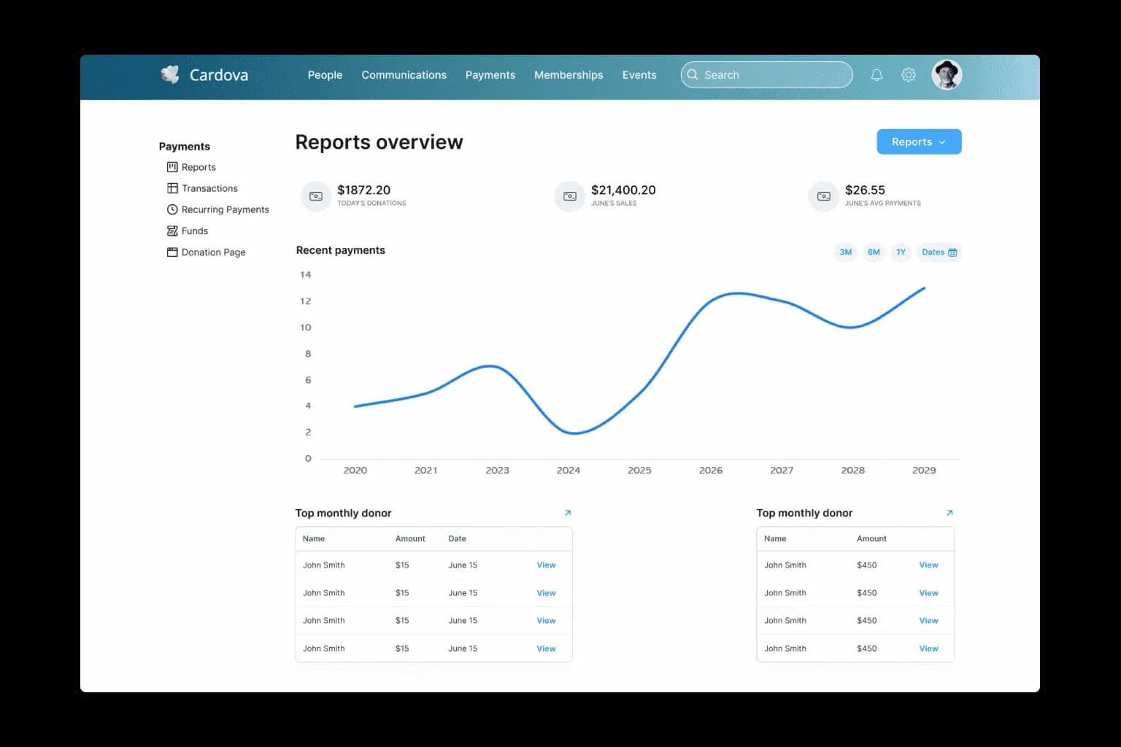The image size is (1121, 747).
Task: Click the June's Avg Payments money icon
Action: tap(824, 196)
